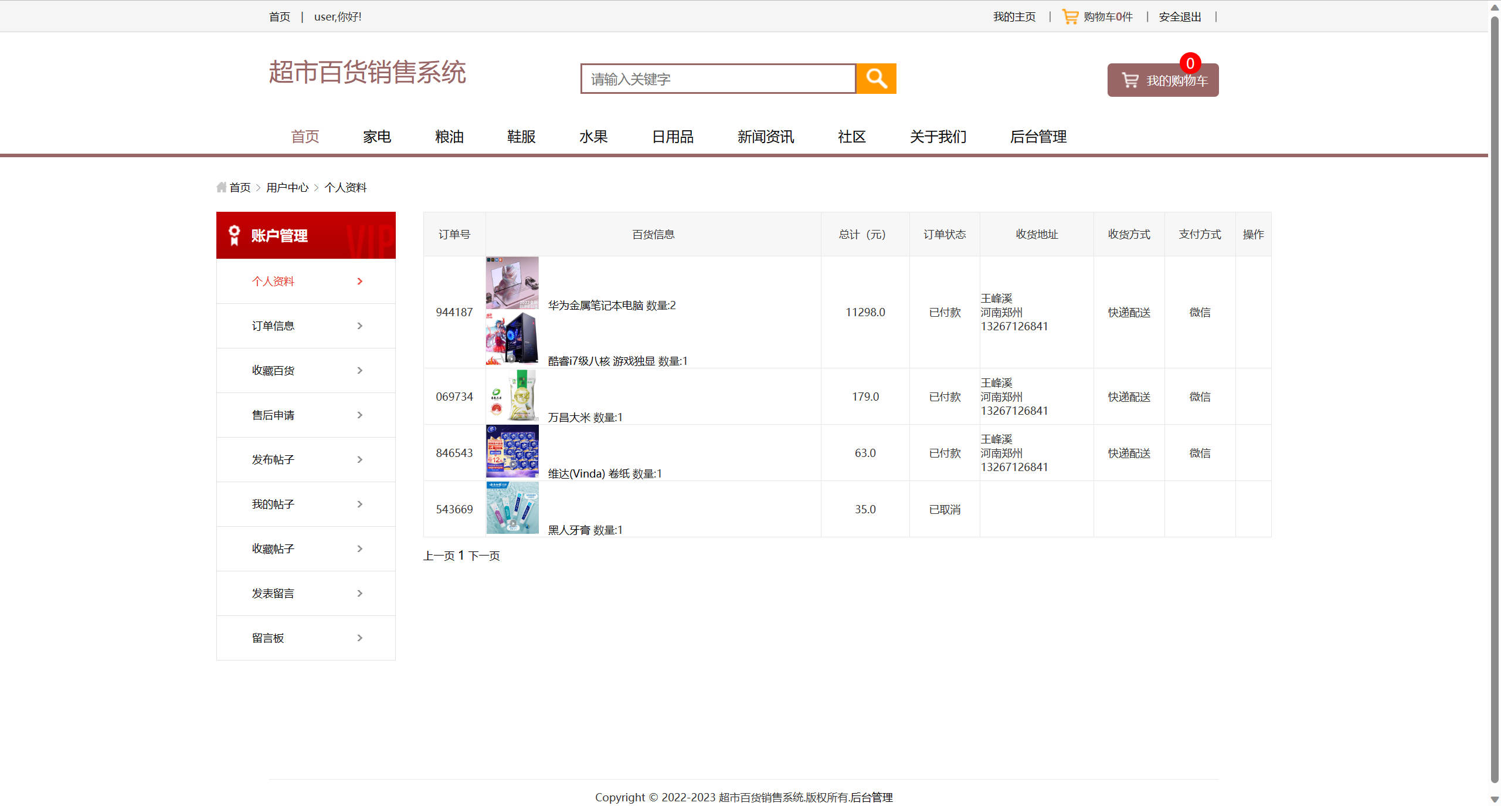Click the 华为金属笔记本电脑 product thumbnail
This screenshot has width=1501, height=806.
[x=511, y=283]
